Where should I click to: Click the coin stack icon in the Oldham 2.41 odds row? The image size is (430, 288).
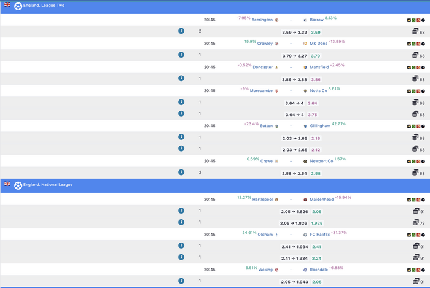416,246
